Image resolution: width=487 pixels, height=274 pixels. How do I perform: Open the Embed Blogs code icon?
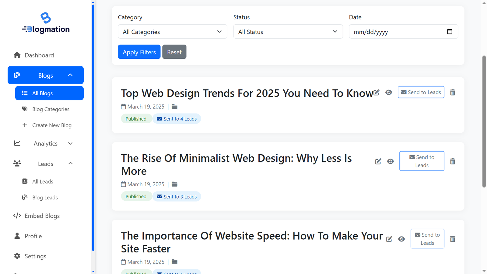point(17,216)
